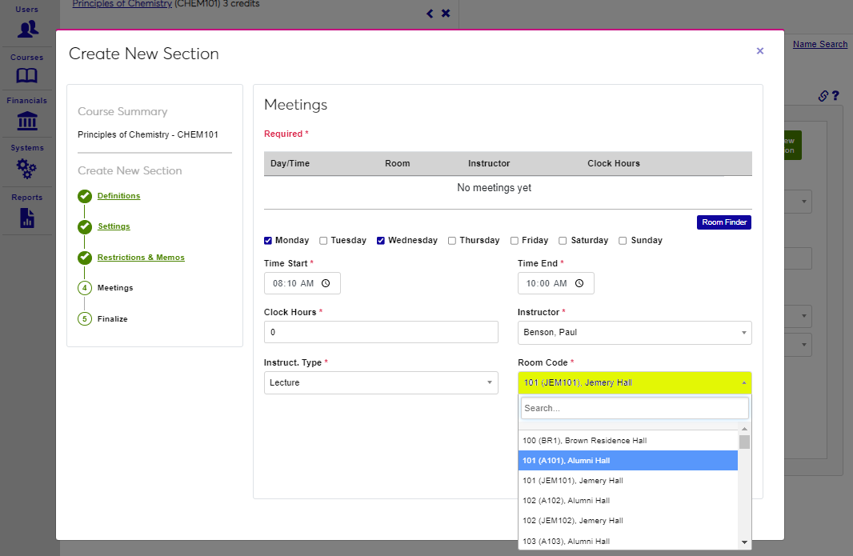
Task: Open the Systems gears icon
Action: (27, 168)
